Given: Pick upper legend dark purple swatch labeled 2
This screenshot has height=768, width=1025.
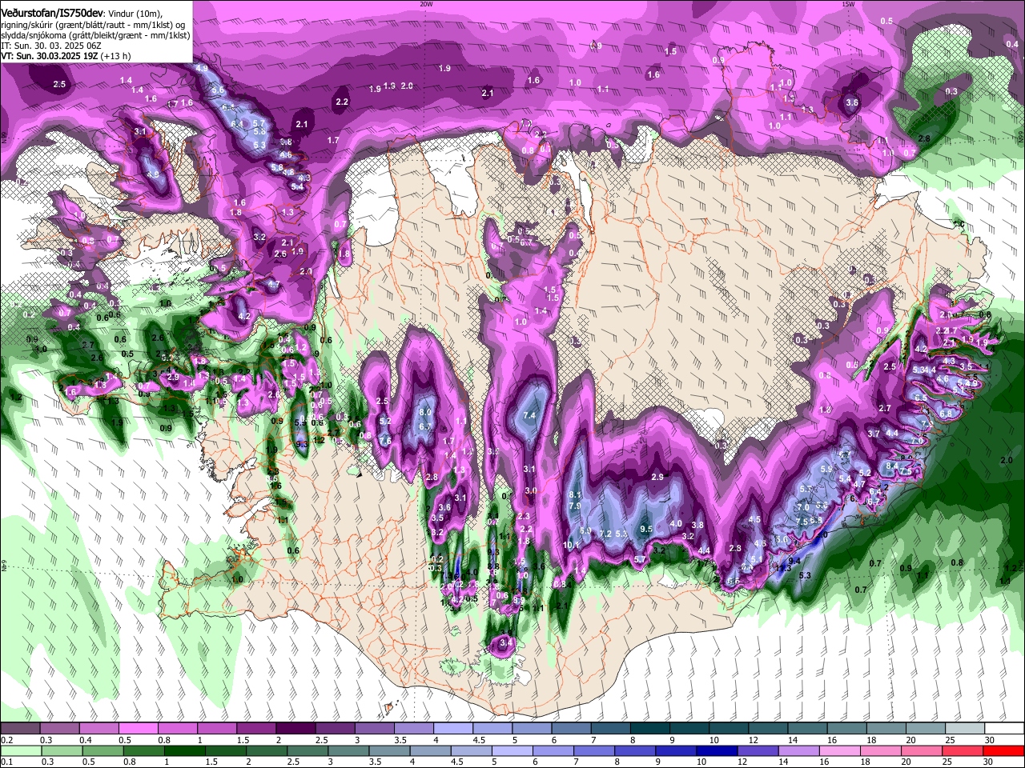Looking at the screenshot, I should (x=295, y=728).
